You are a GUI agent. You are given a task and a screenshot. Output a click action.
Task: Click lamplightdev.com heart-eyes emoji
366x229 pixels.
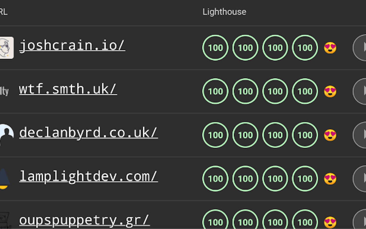(330, 179)
